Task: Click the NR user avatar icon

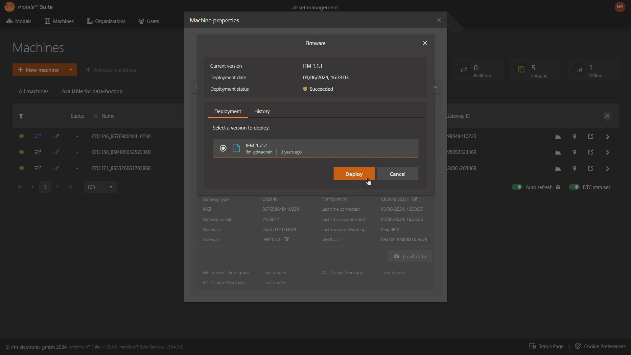Action: click(x=620, y=7)
